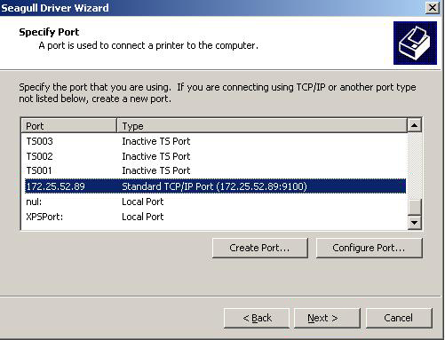Select the TS003 port row
The height and width of the screenshot is (340, 445).
coord(215,141)
